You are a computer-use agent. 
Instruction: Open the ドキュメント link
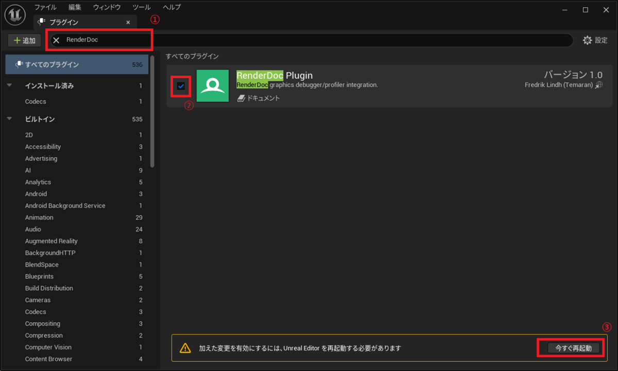(x=263, y=98)
